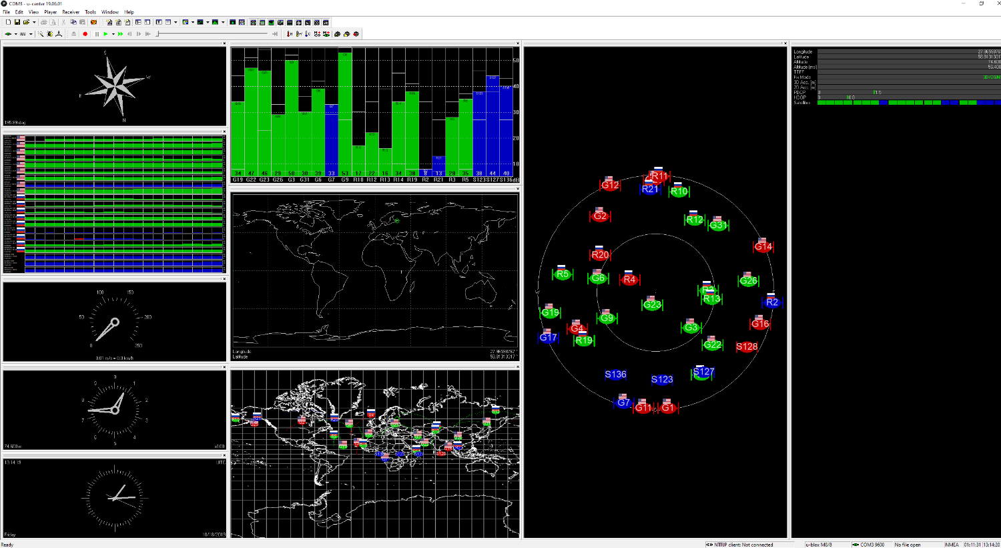The width and height of the screenshot is (1001, 548).
Task: Step backward one epoch in player
Action: [129, 34]
